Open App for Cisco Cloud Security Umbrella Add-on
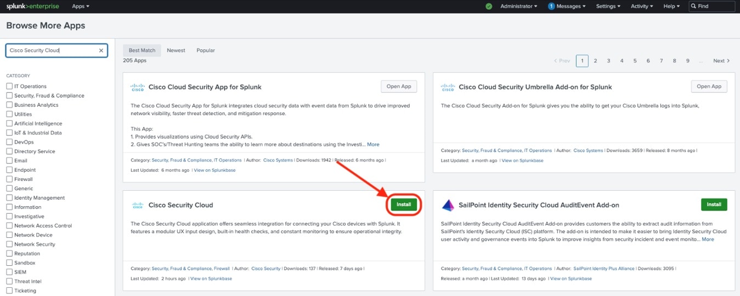The image size is (740, 296). [x=709, y=86]
